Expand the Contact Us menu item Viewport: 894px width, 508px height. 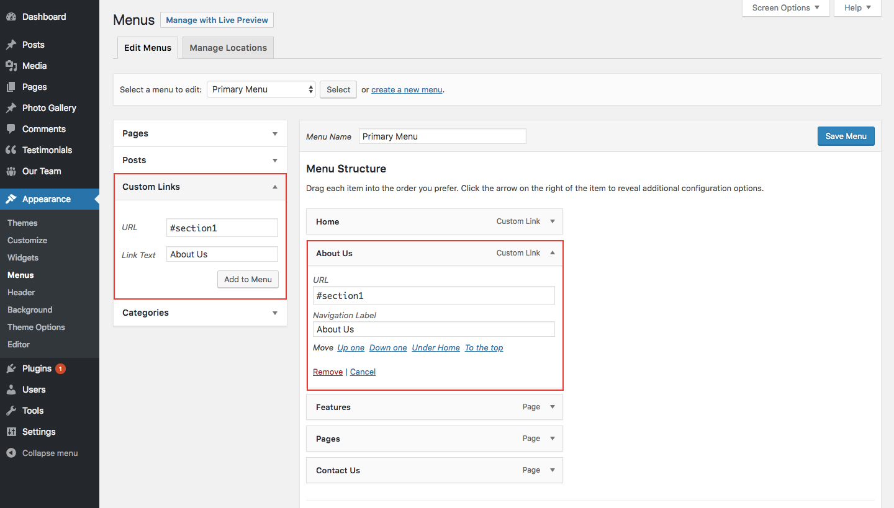[x=553, y=470]
